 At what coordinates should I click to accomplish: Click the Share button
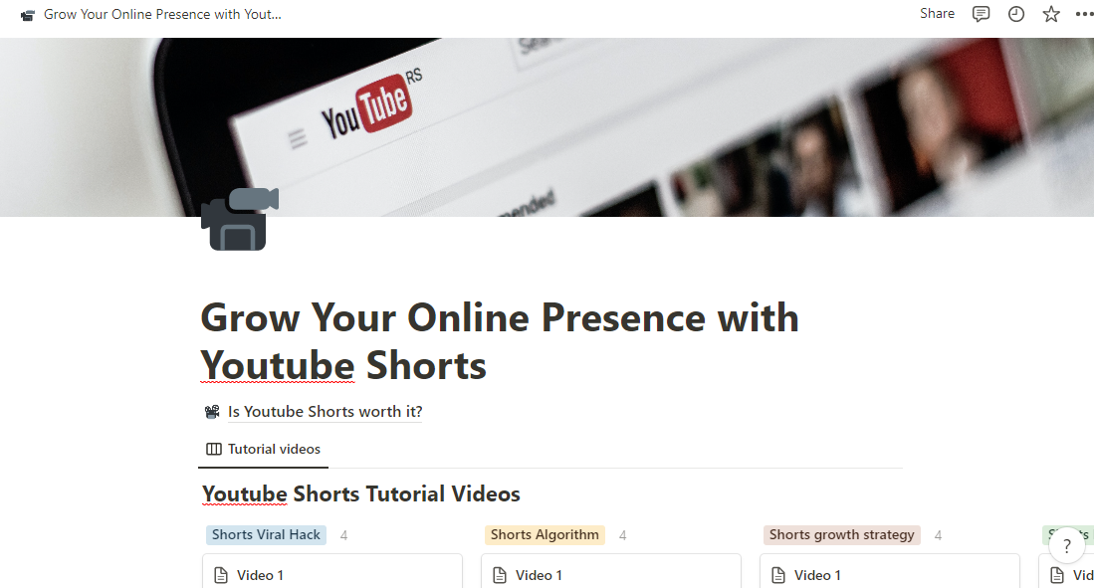(937, 13)
